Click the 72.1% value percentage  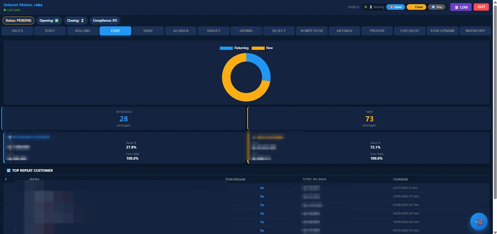pos(375,147)
